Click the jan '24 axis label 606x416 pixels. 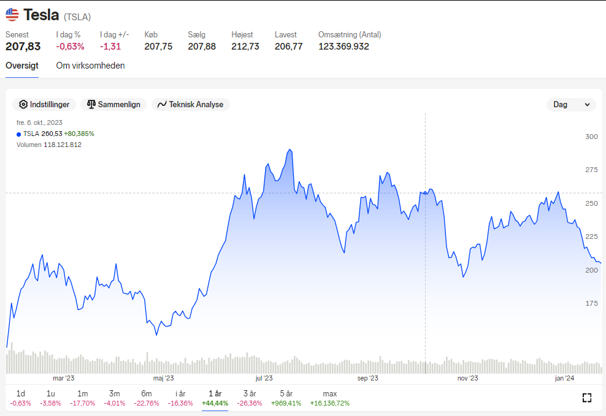pos(565,378)
